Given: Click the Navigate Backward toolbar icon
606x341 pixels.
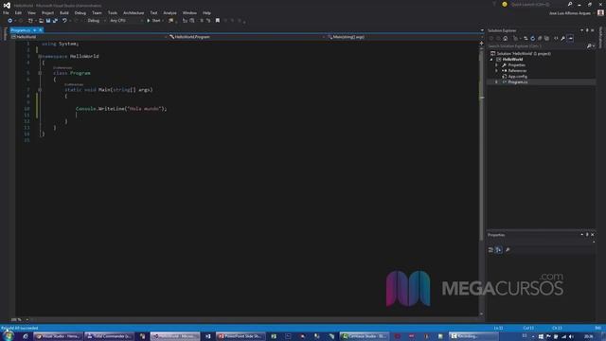Looking at the screenshot, I should (10, 21).
